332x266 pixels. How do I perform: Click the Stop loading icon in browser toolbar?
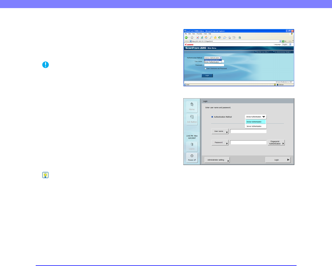click(198, 37)
